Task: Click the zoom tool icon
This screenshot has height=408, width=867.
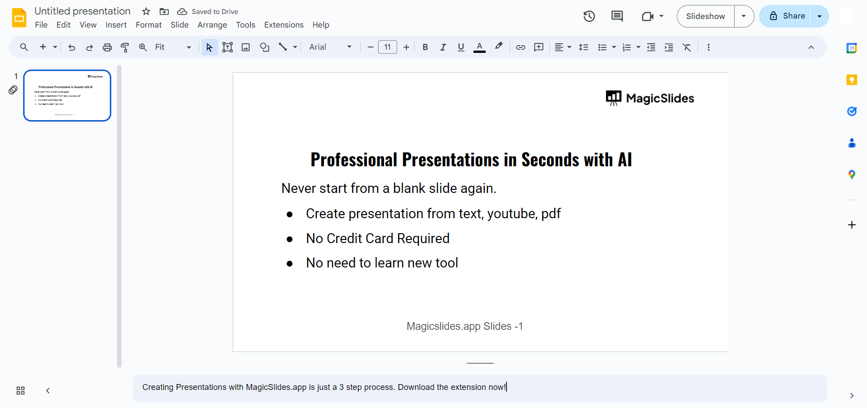Action: coord(143,47)
